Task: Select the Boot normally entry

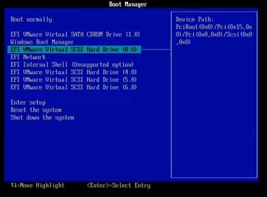Action: [31, 19]
